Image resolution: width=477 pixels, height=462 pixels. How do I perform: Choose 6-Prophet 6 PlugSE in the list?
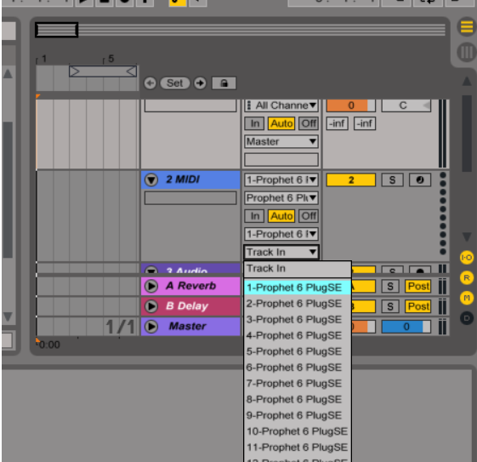click(x=298, y=368)
